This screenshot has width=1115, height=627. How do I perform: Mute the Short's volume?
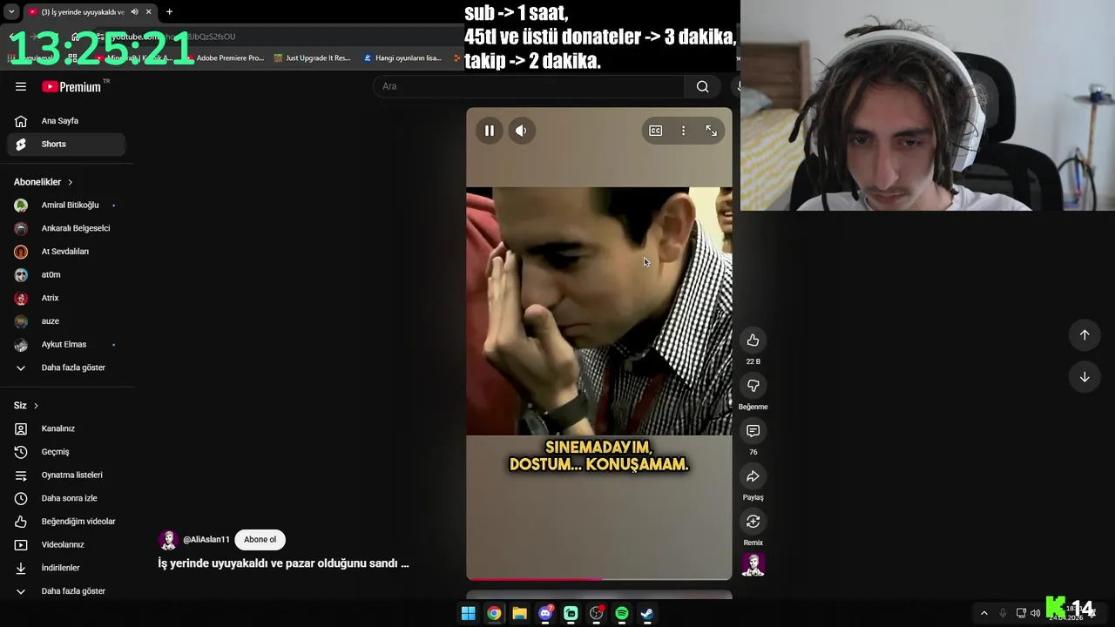point(521,131)
